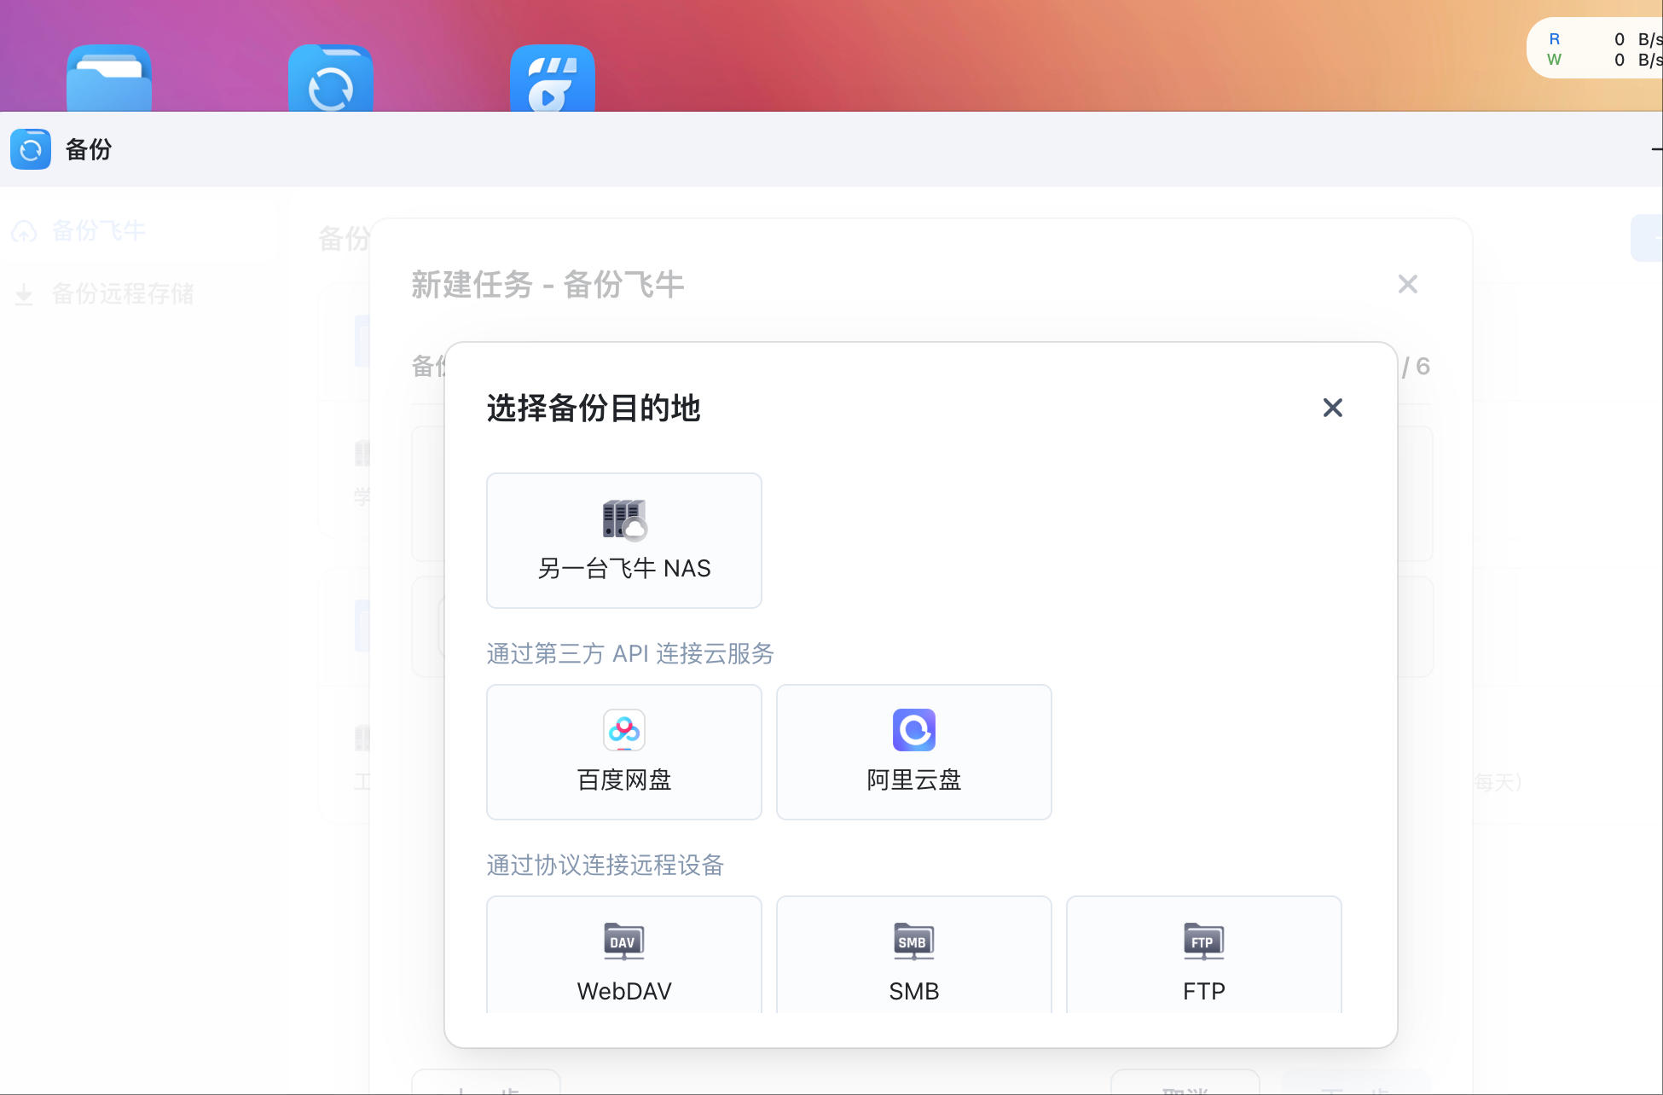
Task: Close the 选择备份目的地 dialog
Action: coord(1332,408)
